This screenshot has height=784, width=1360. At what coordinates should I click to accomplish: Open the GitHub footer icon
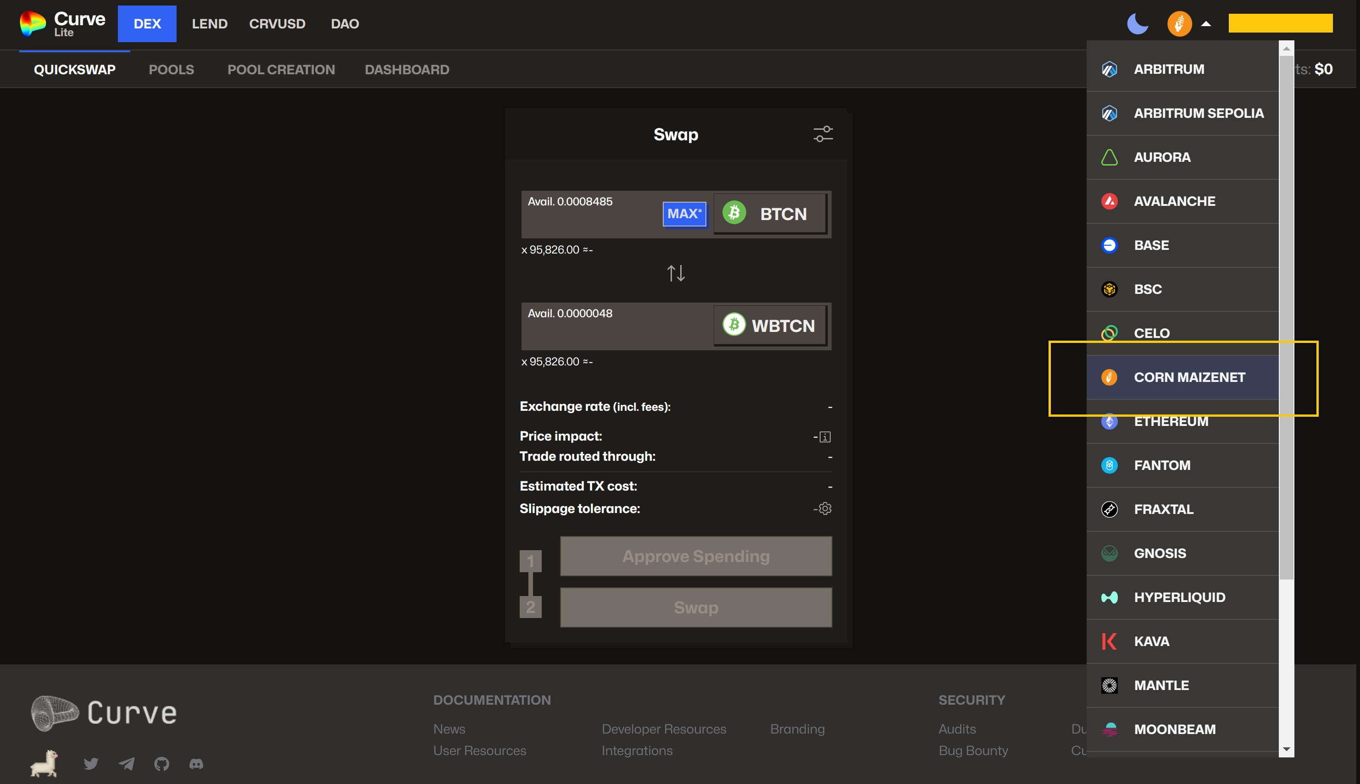161,763
